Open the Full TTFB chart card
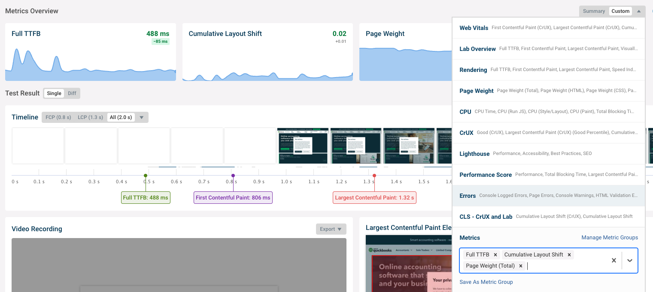The image size is (653, 292). [x=91, y=52]
